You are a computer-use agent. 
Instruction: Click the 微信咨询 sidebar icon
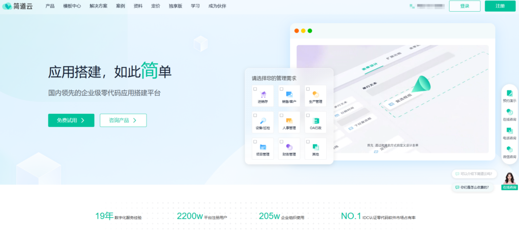click(509, 150)
